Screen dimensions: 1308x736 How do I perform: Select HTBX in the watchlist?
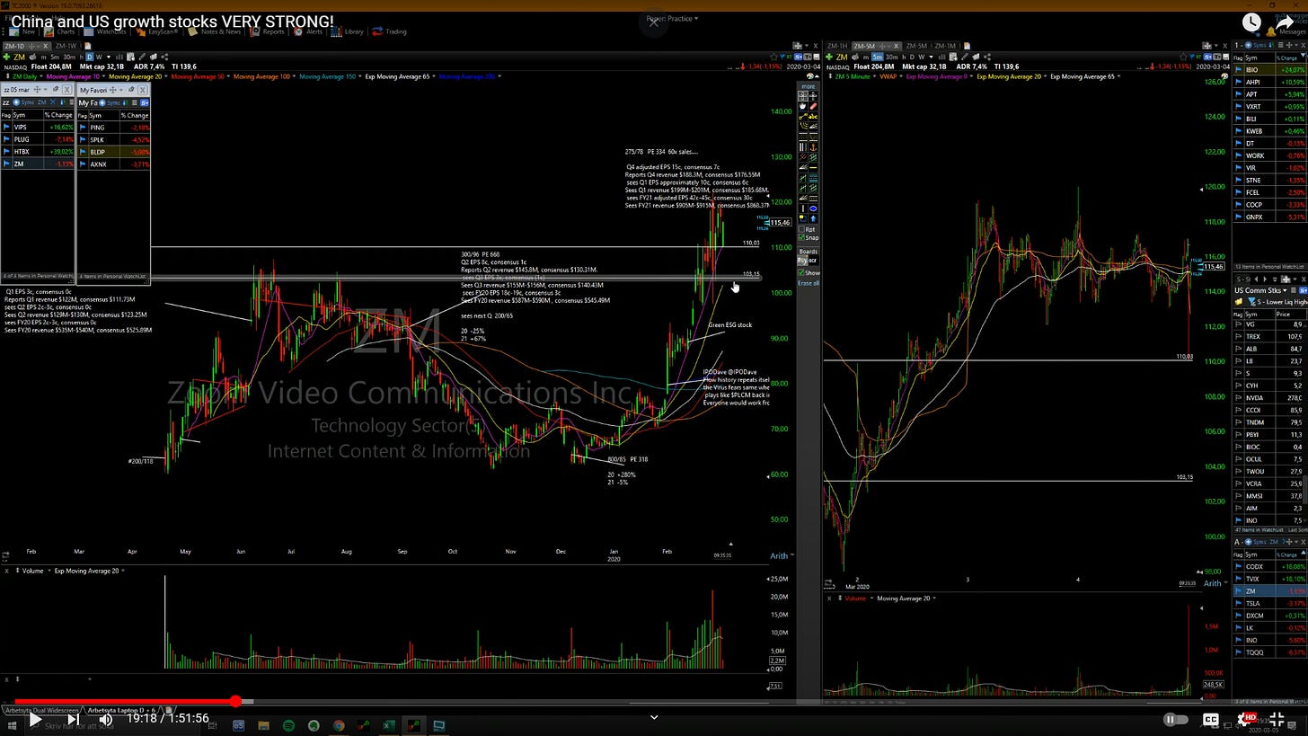click(38, 152)
